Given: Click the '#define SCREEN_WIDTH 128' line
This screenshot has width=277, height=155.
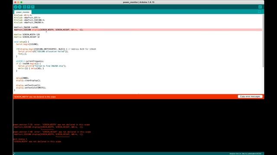Looking at the screenshot, I should tap(27, 34).
